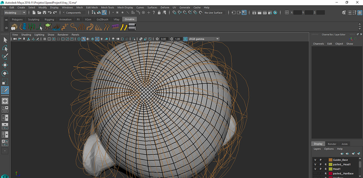
Task: Toggle visibility V of Guides_Base layer
Action: click(315, 160)
